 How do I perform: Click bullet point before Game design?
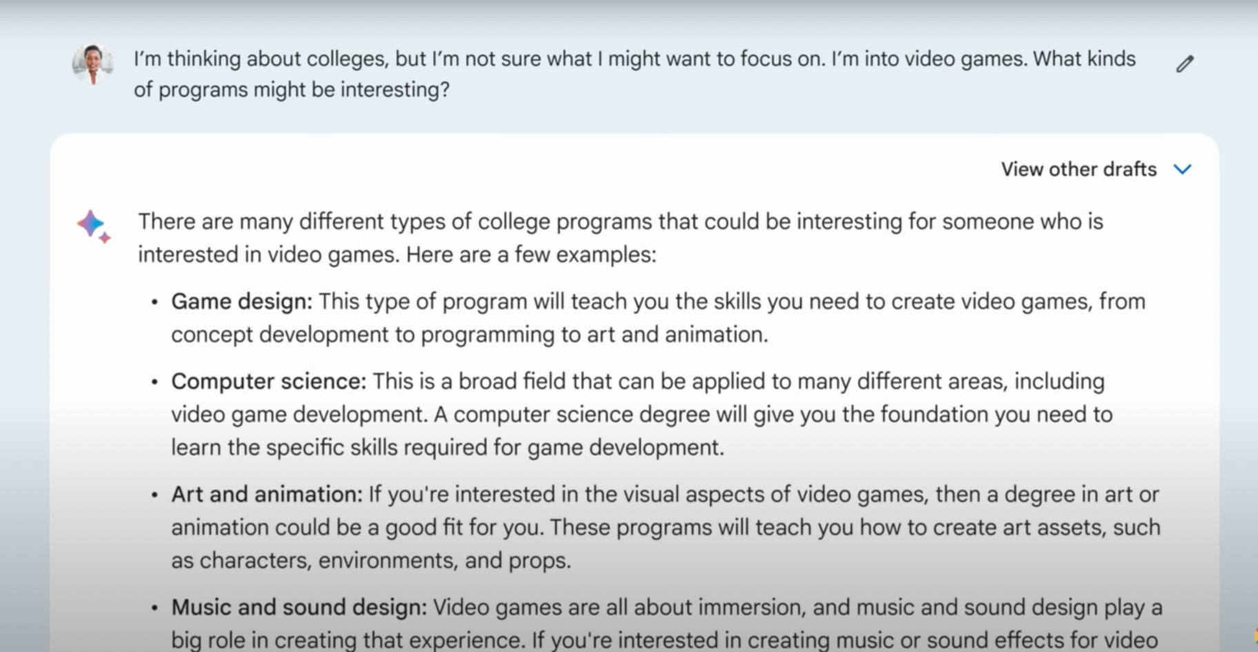(154, 303)
